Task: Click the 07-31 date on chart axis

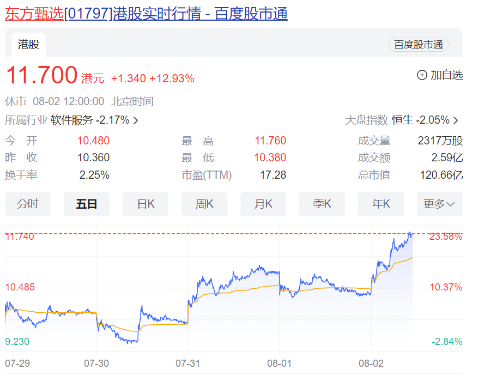Action: click(188, 363)
